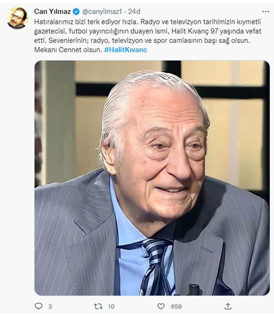Open the three-dot more options menu
This screenshot has height=316, width=274.
click(x=265, y=11)
